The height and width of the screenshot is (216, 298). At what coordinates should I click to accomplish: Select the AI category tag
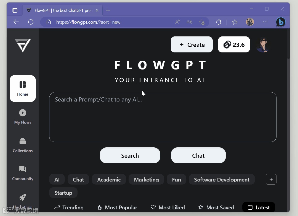pyautogui.click(x=57, y=180)
